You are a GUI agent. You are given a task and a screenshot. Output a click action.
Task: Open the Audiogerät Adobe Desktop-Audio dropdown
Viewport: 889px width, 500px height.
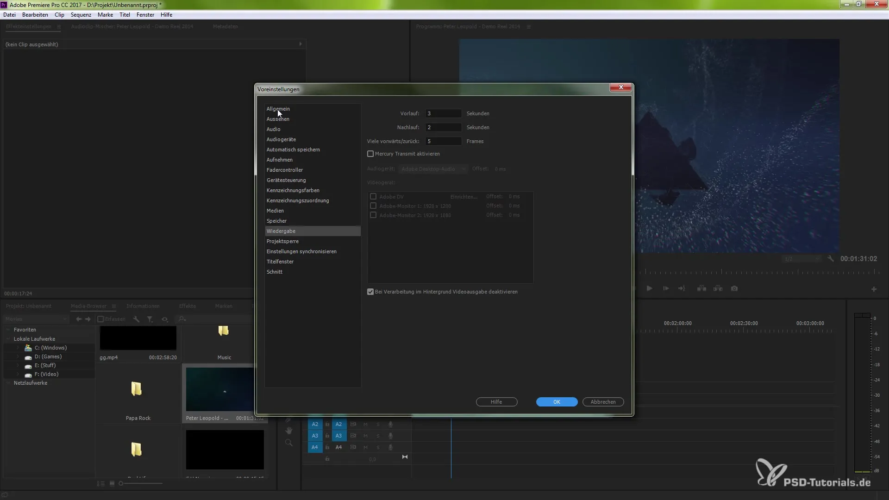pyautogui.click(x=433, y=169)
